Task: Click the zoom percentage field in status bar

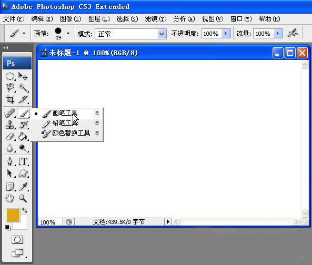Action: (50, 222)
